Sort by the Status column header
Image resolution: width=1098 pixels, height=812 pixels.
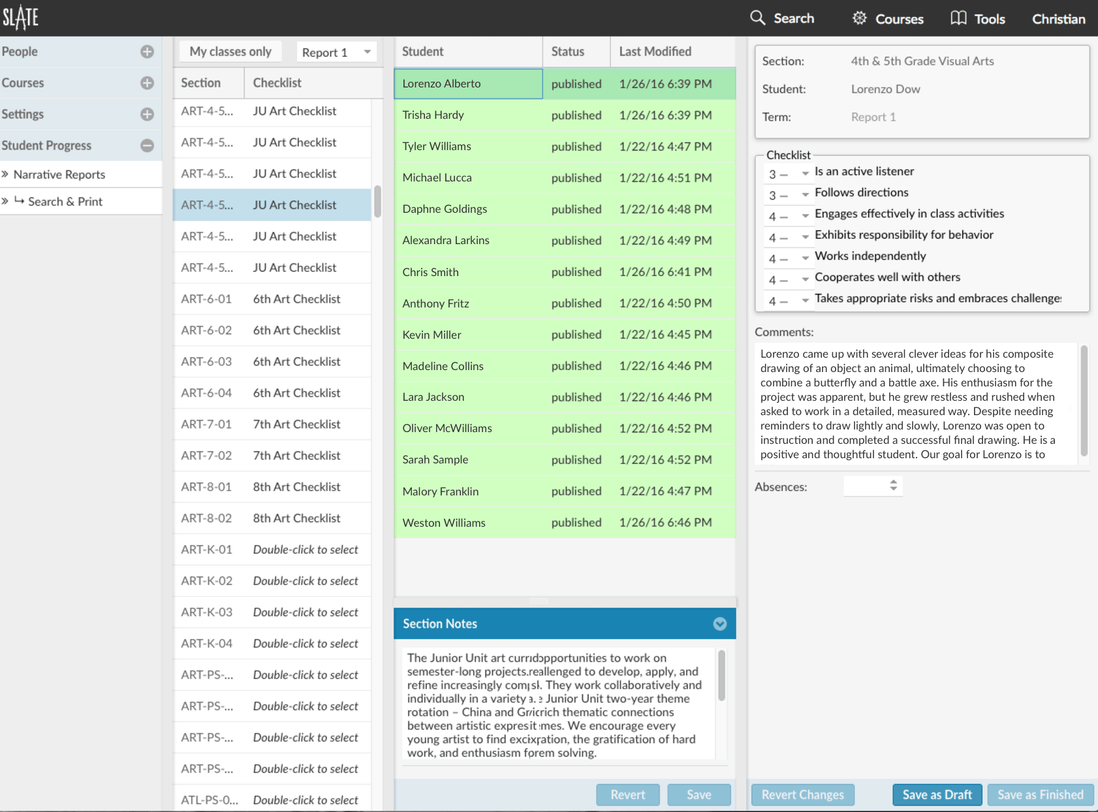coord(576,52)
